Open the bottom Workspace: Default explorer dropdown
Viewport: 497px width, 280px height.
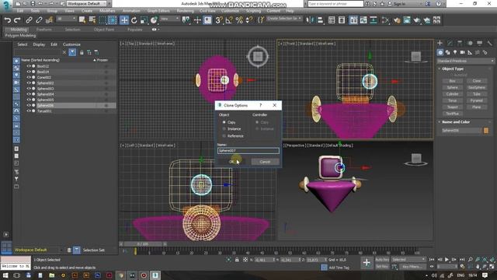[38, 250]
